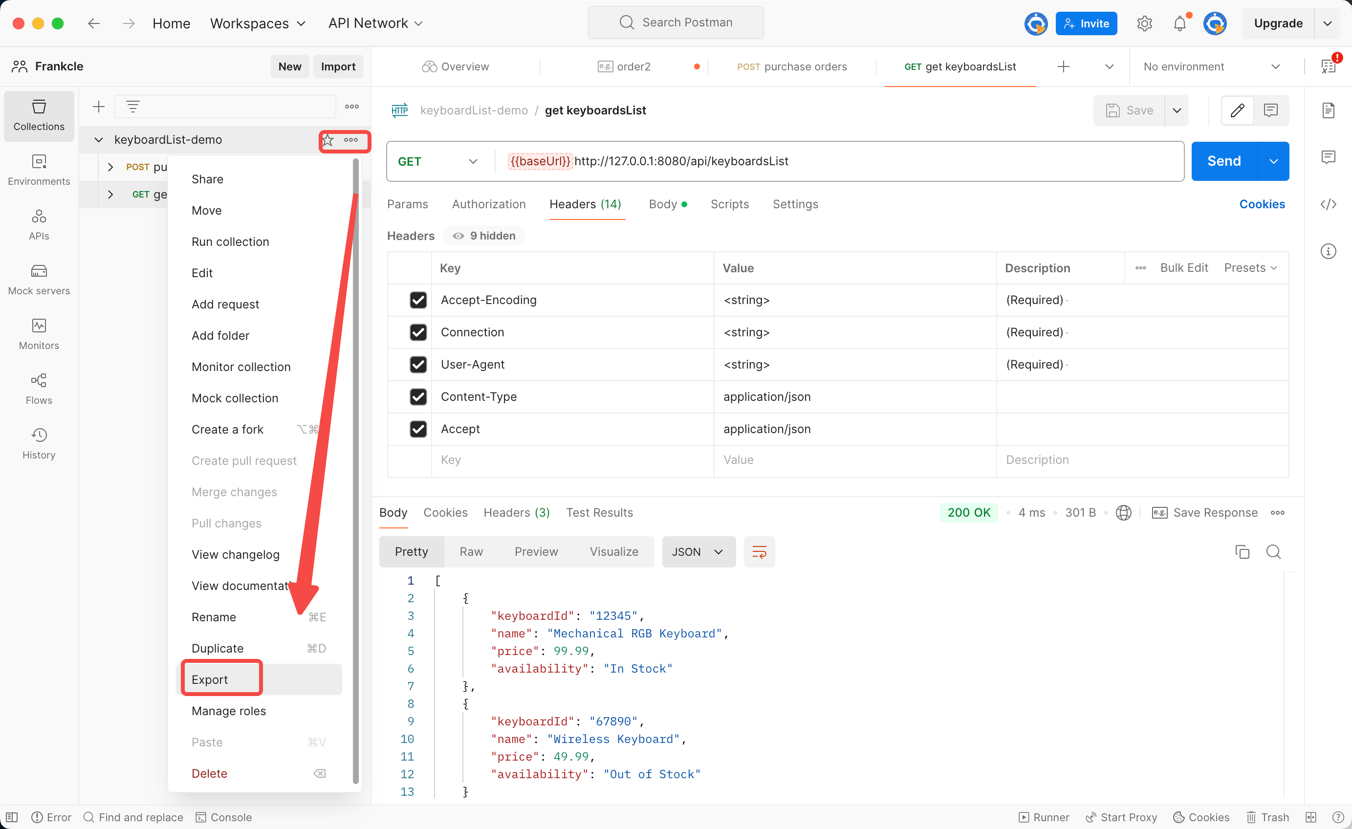Click Save Response
Viewport: 1352px width, 829px height.
(1205, 512)
